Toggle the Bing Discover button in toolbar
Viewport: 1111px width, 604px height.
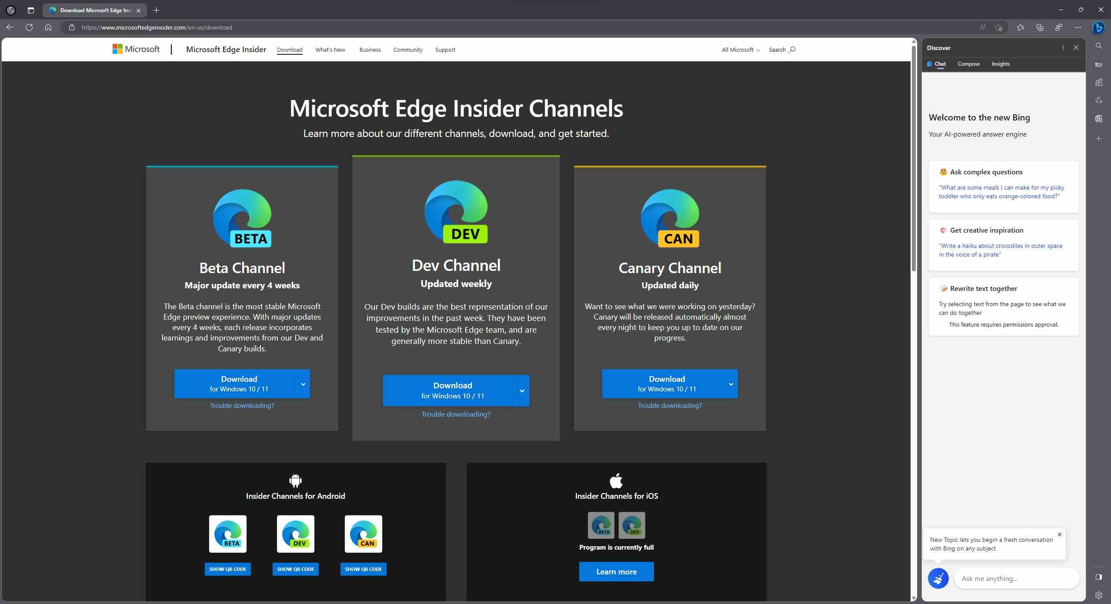pos(1098,27)
